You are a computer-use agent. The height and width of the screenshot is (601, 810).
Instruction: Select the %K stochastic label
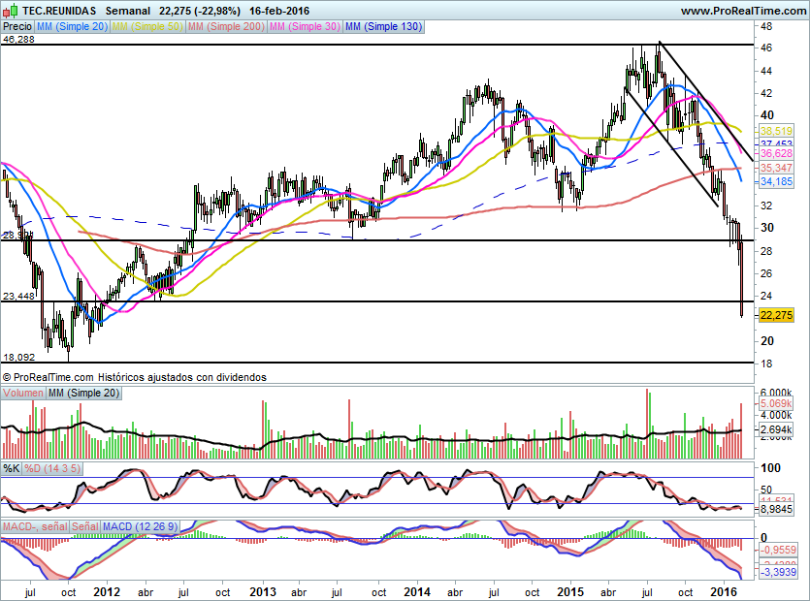click(12, 468)
